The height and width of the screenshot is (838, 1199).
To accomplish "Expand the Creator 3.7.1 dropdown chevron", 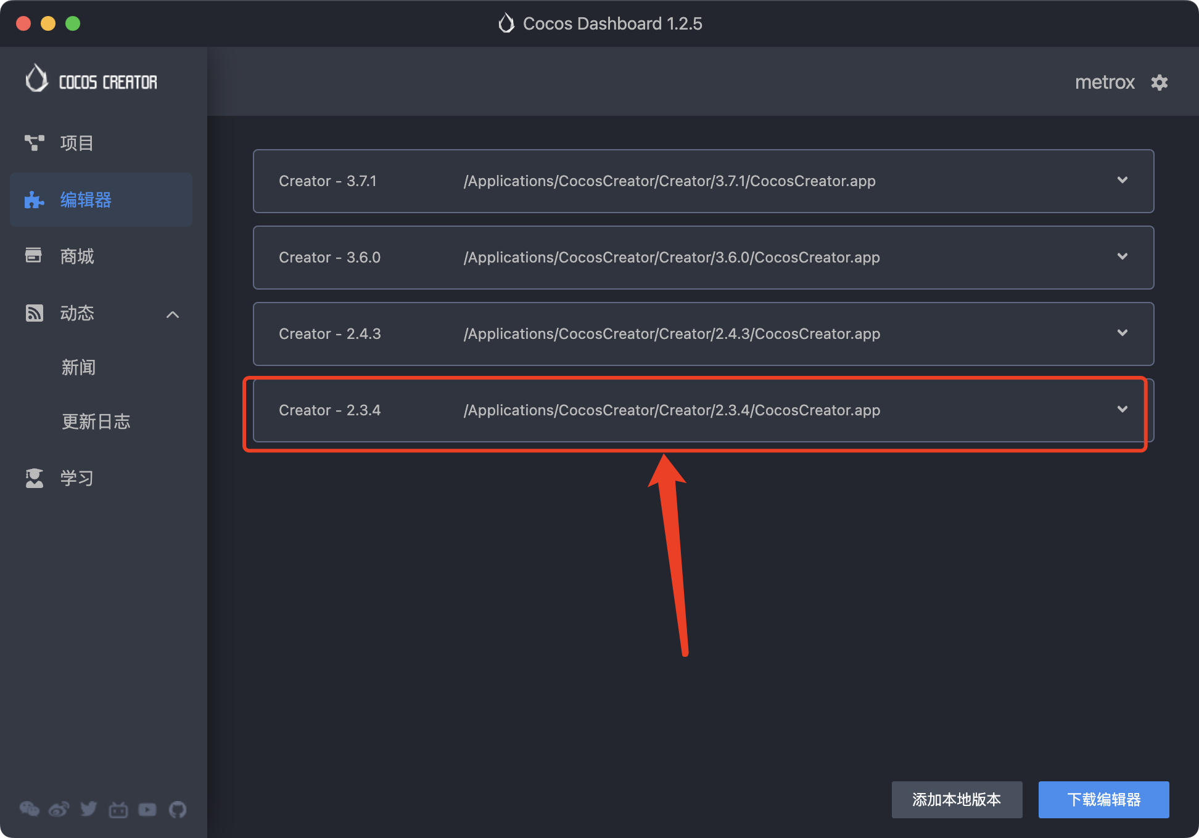I will pos(1123,180).
